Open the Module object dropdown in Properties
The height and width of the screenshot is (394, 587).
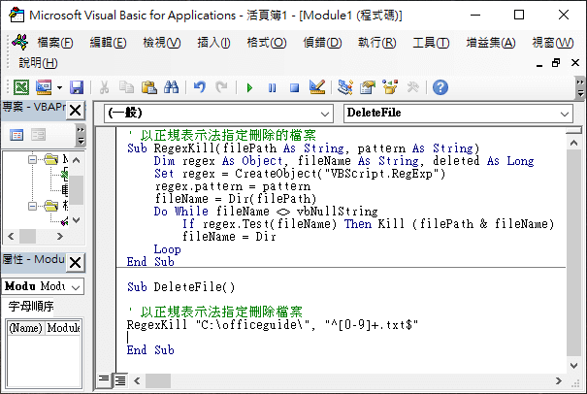coord(76,287)
